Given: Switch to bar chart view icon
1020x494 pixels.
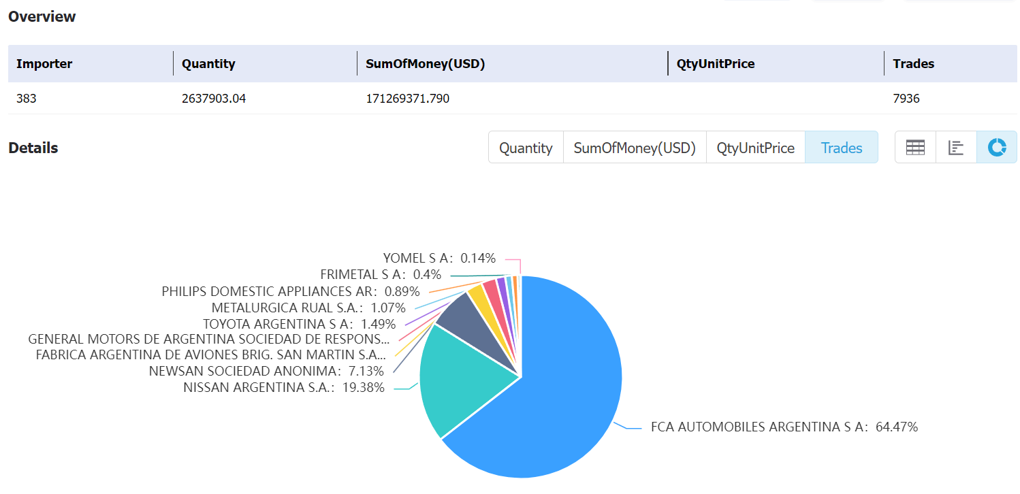Looking at the screenshot, I should pyautogui.click(x=956, y=148).
